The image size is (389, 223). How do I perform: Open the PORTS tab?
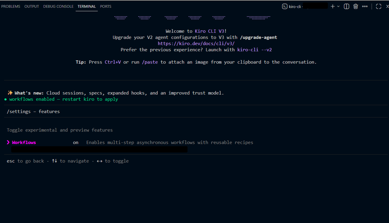pos(106,6)
